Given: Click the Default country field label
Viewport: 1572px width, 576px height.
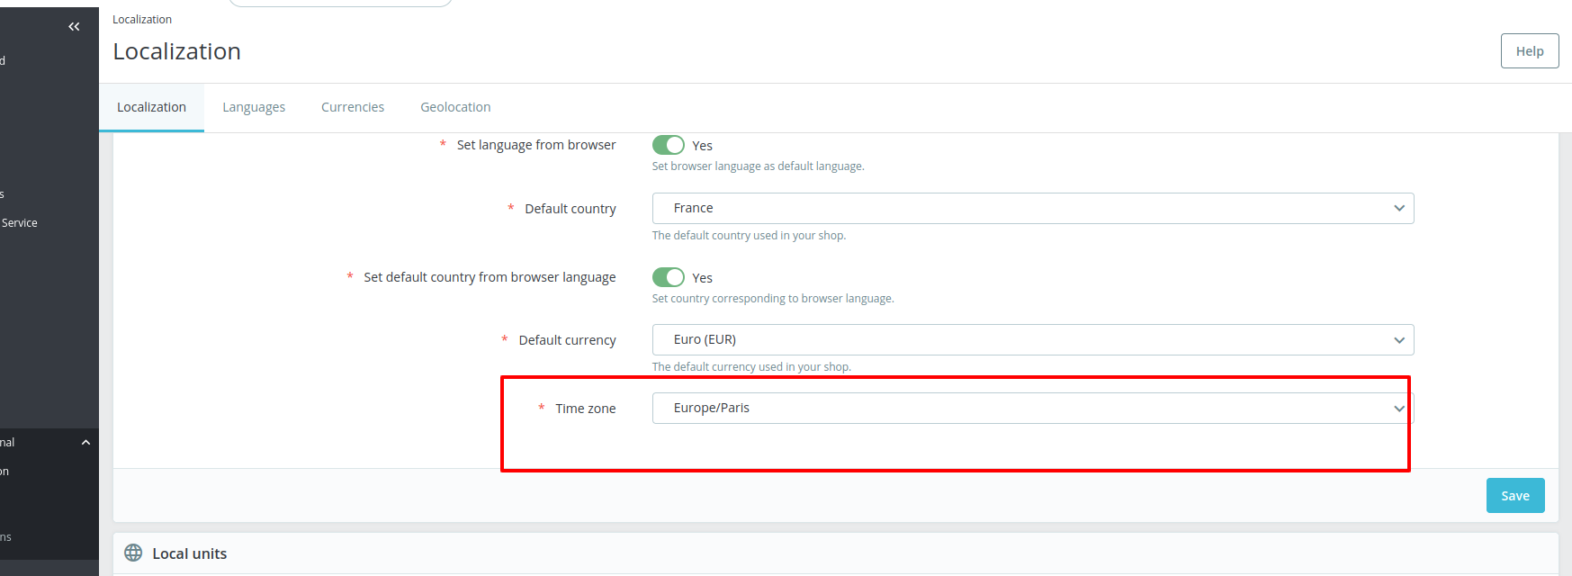Looking at the screenshot, I should coord(570,209).
